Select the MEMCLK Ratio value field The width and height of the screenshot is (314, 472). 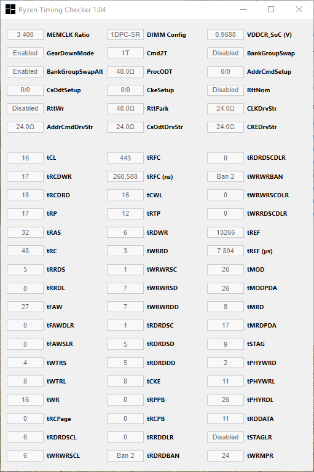point(25,34)
